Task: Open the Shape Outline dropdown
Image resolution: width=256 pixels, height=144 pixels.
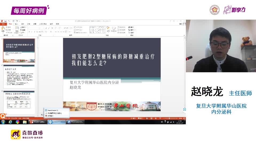Action: coord(122,30)
